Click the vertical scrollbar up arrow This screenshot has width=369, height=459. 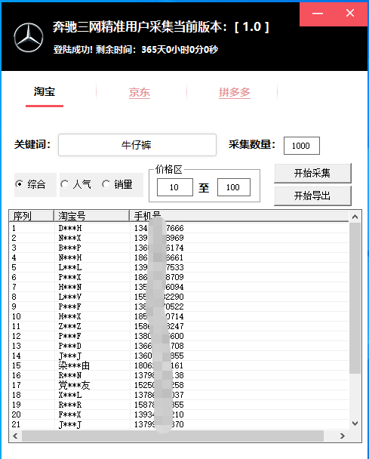(x=355, y=217)
